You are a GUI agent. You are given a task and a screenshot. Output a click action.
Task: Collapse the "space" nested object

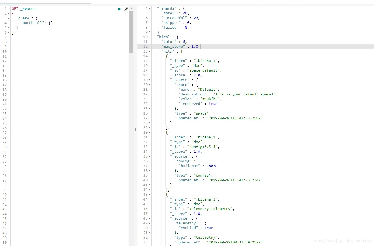[x=149, y=85]
